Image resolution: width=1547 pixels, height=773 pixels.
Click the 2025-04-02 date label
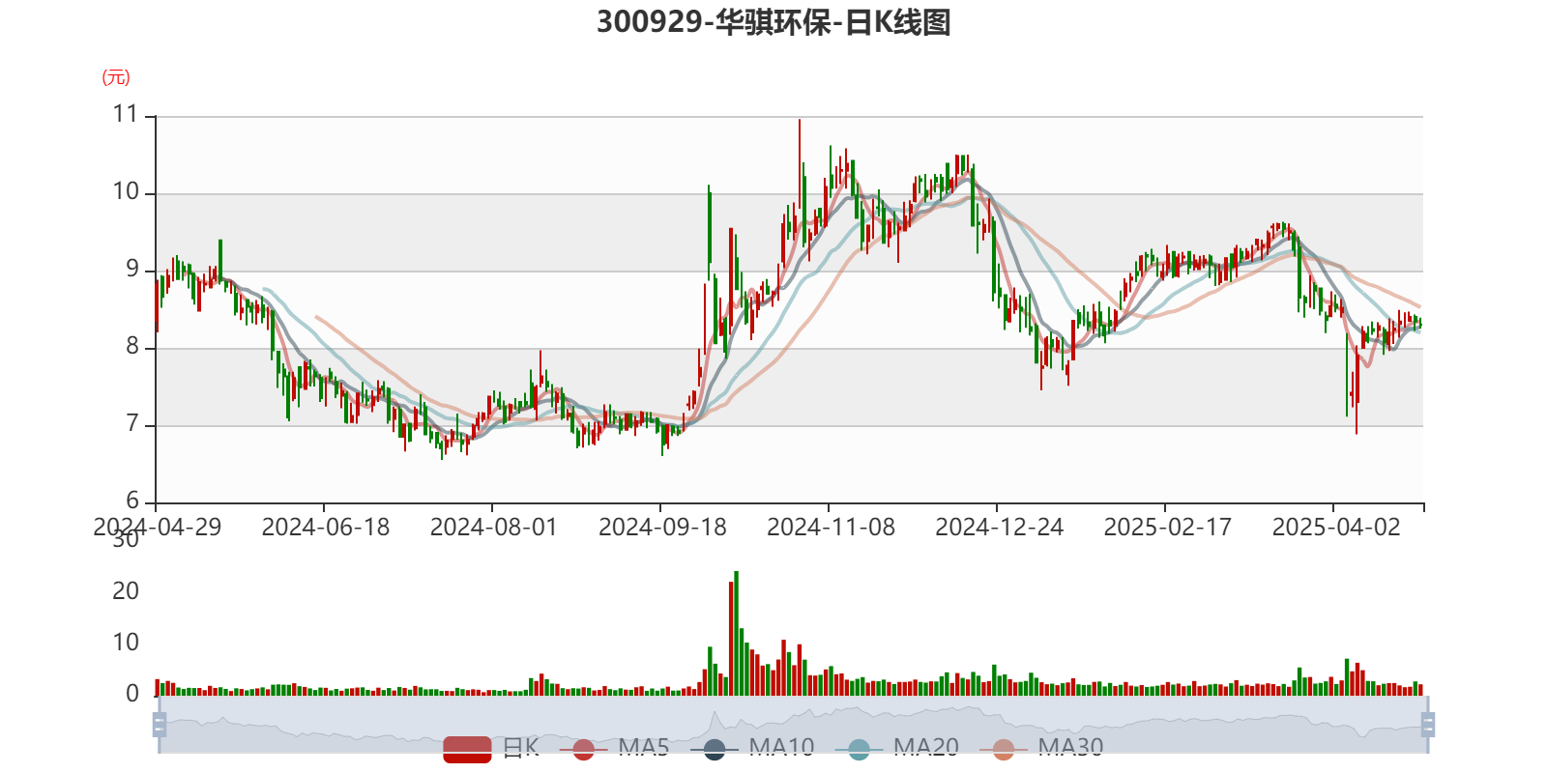[1335, 528]
